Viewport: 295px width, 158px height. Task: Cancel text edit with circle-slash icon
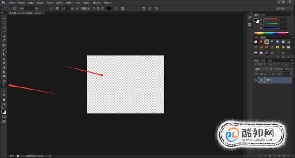(144, 9)
